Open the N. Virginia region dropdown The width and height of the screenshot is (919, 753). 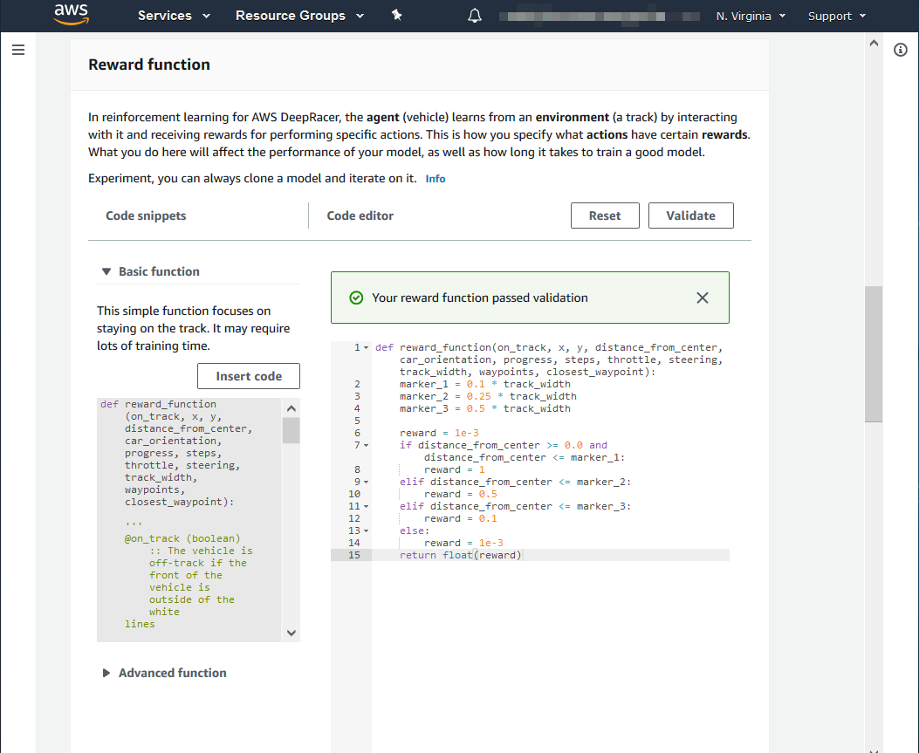pos(751,16)
